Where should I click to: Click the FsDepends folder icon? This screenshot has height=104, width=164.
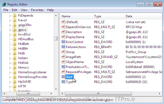point(15,15)
